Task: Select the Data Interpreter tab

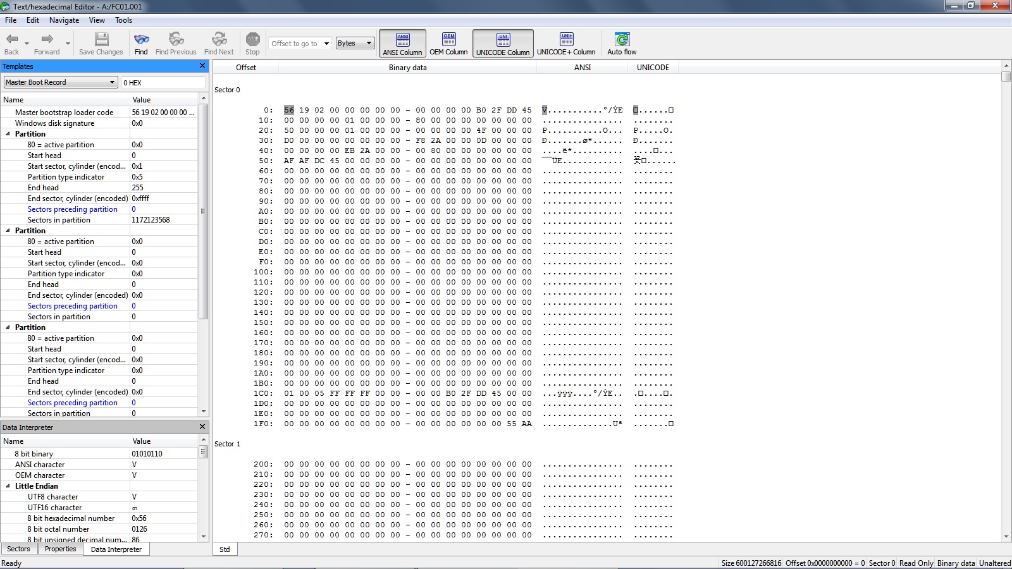Action: click(116, 549)
